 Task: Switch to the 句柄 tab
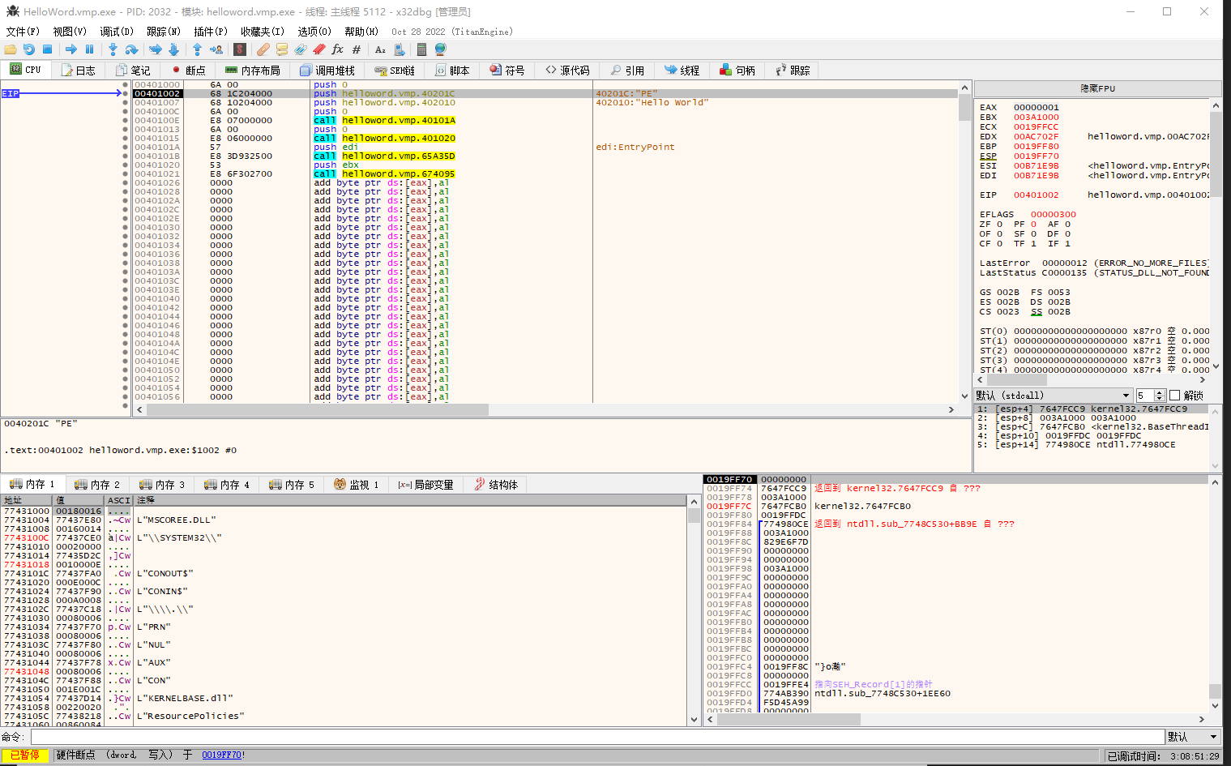(738, 71)
